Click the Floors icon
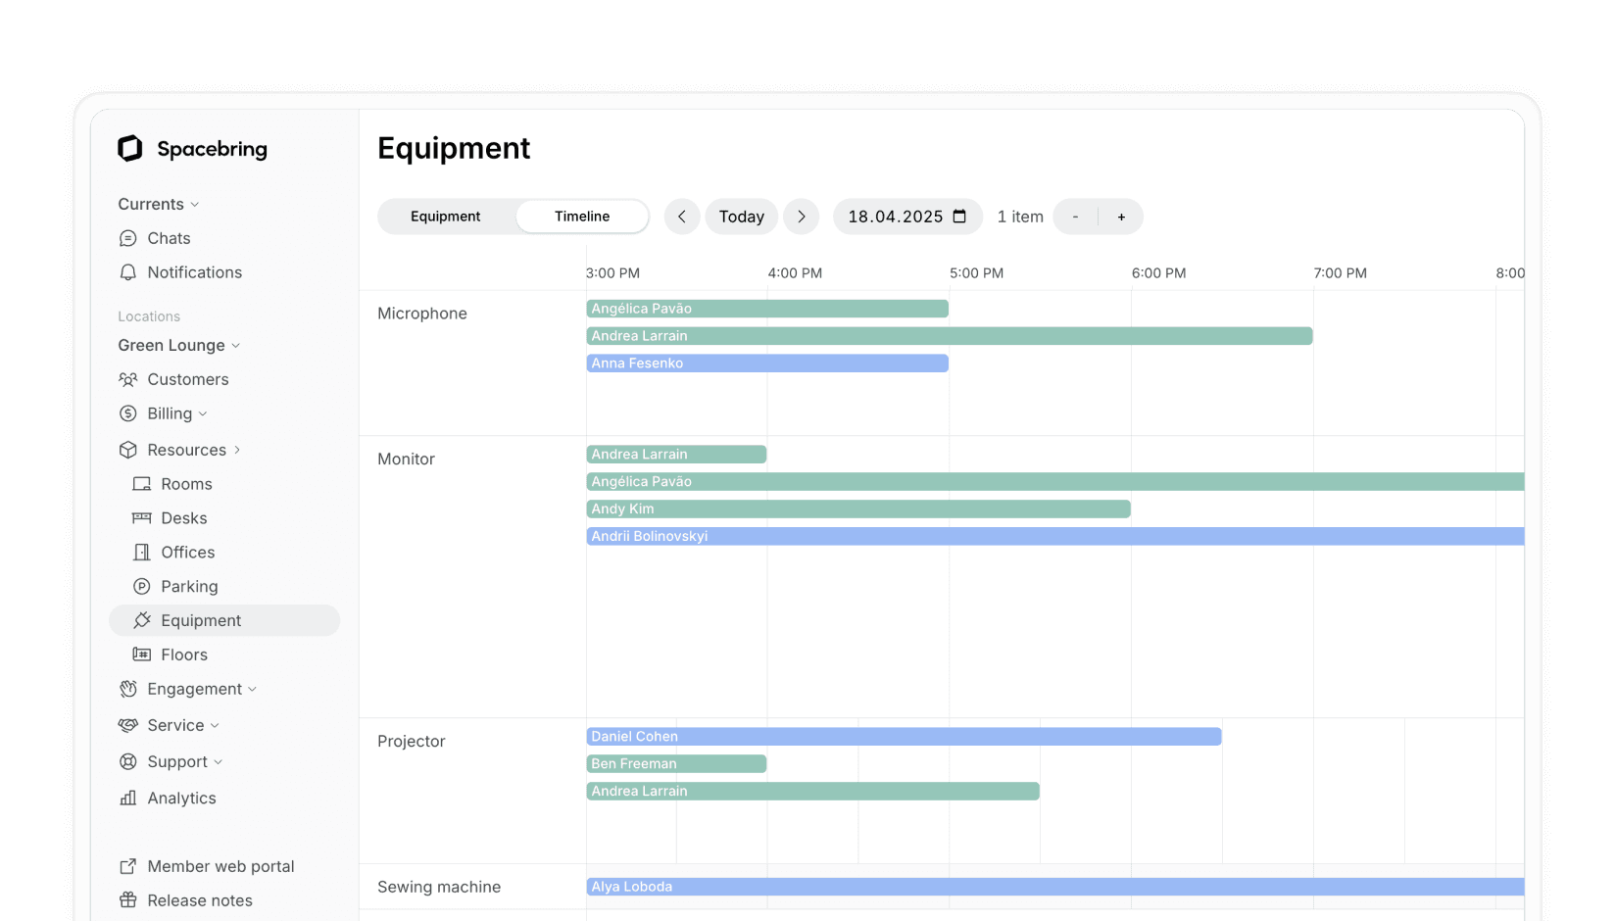 140,654
